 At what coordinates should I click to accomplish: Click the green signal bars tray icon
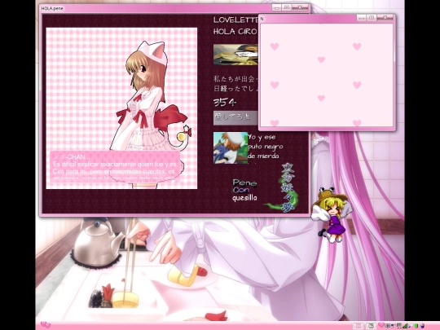(x=405, y=325)
